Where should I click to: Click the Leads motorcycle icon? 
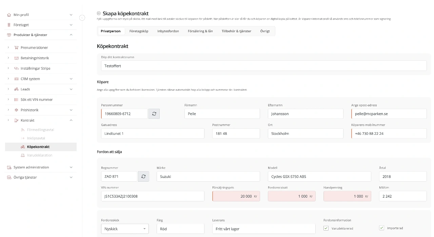click(16, 89)
